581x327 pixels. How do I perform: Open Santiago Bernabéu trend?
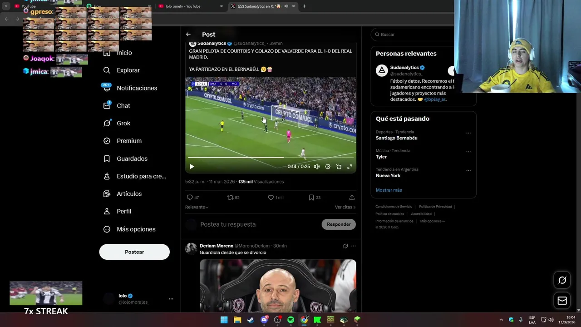pyautogui.click(x=396, y=138)
